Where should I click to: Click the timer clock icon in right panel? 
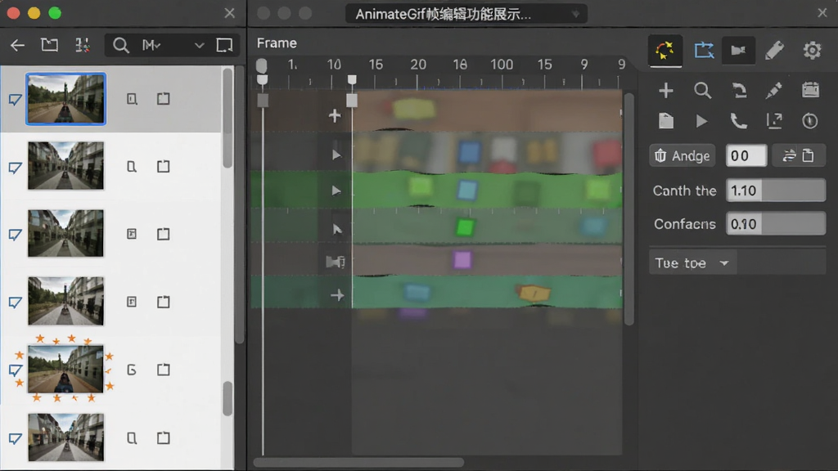click(810, 121)
